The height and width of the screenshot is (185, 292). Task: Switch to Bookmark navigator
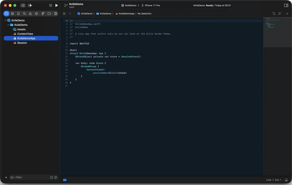18,14
